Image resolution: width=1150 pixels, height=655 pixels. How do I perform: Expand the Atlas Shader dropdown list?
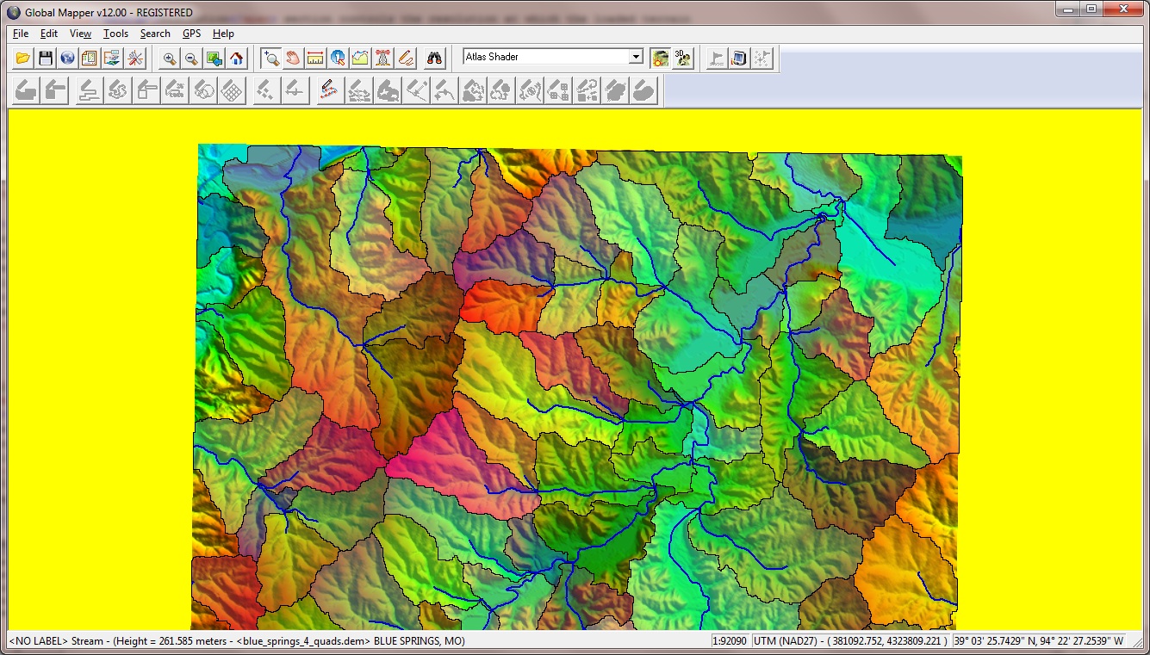[x=636, y=57]
